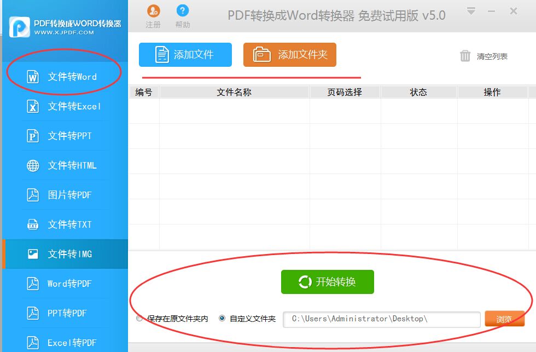Click the image icon beside 文件转IMG

tap(33, 254)
